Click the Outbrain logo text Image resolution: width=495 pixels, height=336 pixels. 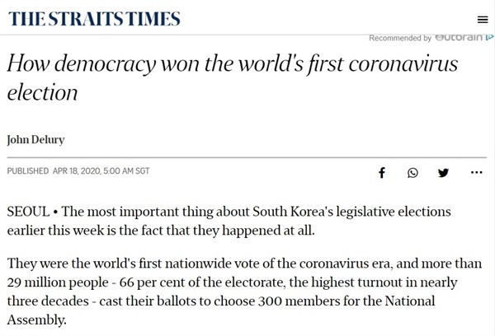pyautogui.click(x=459, y=37)
